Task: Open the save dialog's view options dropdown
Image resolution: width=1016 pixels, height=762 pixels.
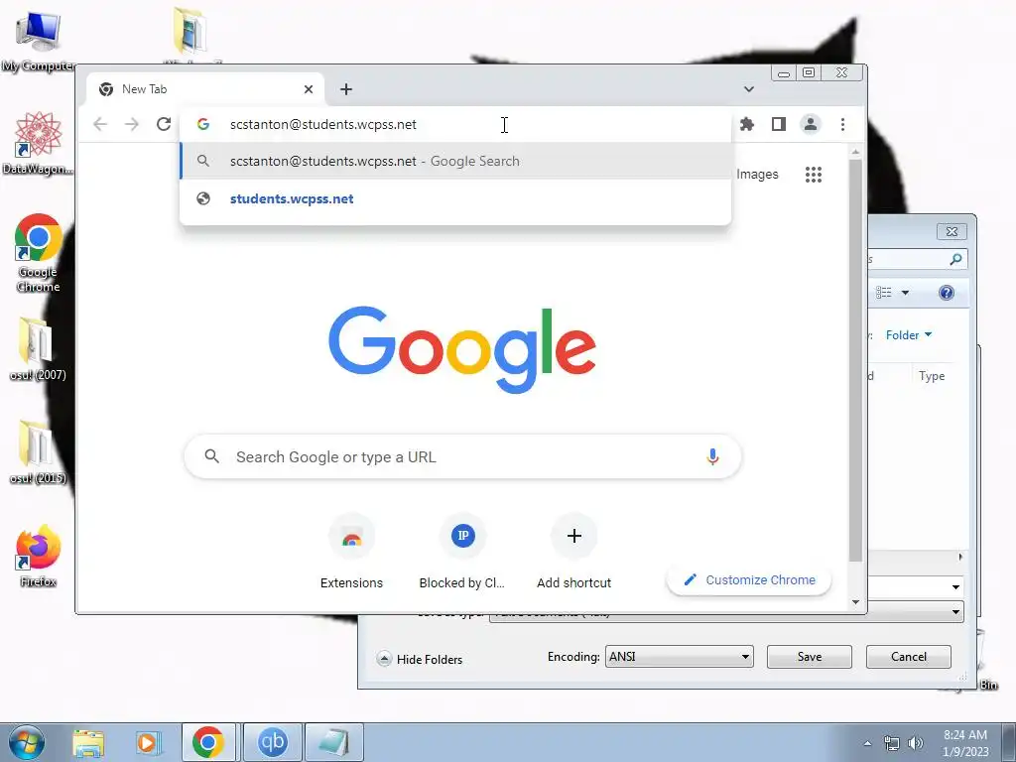Action: coord(905,293)
